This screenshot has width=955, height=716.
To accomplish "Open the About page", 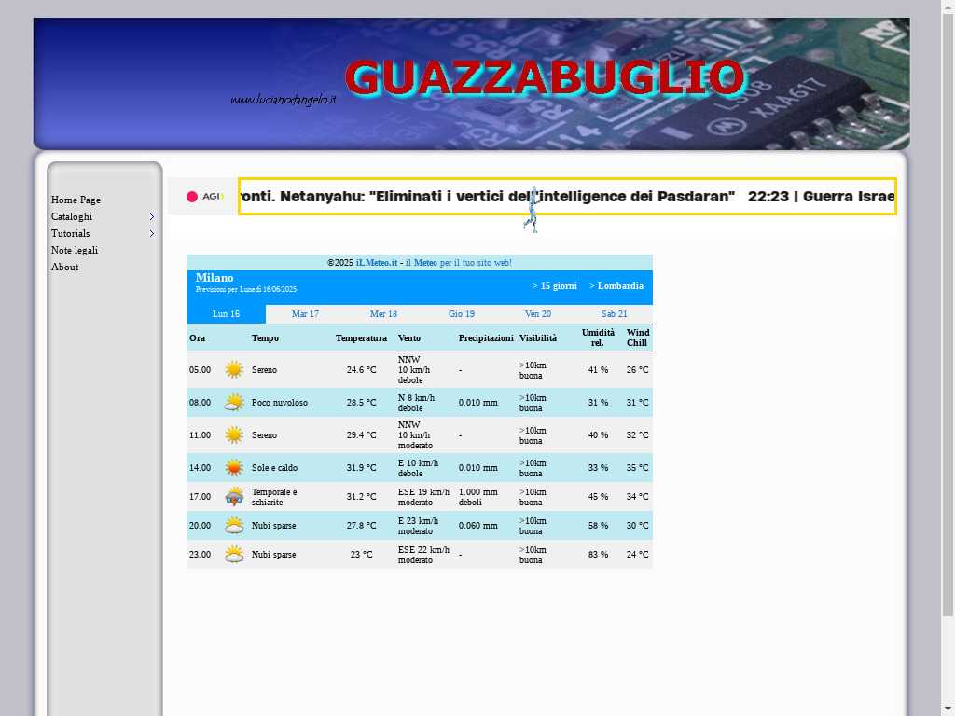I will tap(64, 268).
